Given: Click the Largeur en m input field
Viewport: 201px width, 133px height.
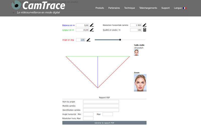Looking at the screenshot, I should click(82, 30).
